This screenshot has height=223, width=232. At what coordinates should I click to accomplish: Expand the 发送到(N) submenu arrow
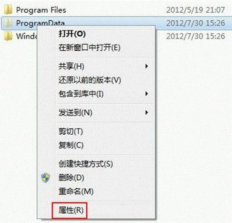click(x=147, y=112)
